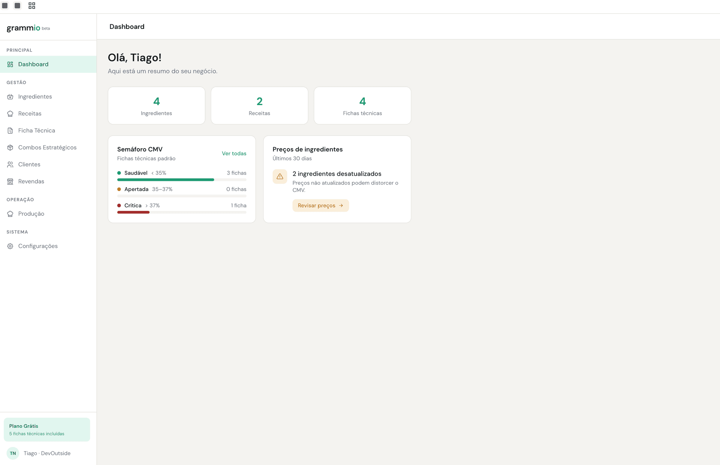The width and height of the screenshot is (720, 465).
Task: Click Tiago · DevOutside account name
Action: click(47, 453)
